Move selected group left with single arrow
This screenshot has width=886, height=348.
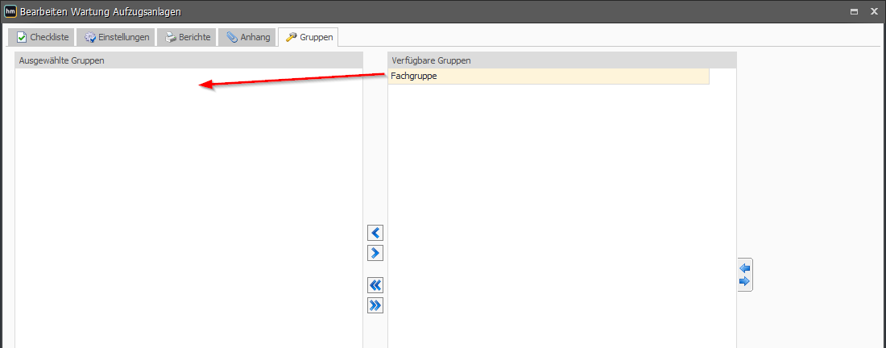(x=375, y=233)
